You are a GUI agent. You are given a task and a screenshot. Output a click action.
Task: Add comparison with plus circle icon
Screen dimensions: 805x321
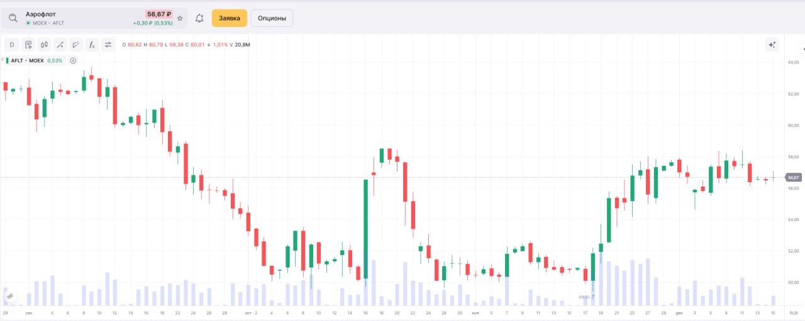(x=73, y=60)
